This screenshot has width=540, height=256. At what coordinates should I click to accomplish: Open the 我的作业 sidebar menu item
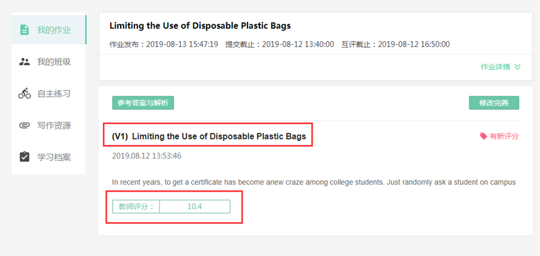pos(54,29)
